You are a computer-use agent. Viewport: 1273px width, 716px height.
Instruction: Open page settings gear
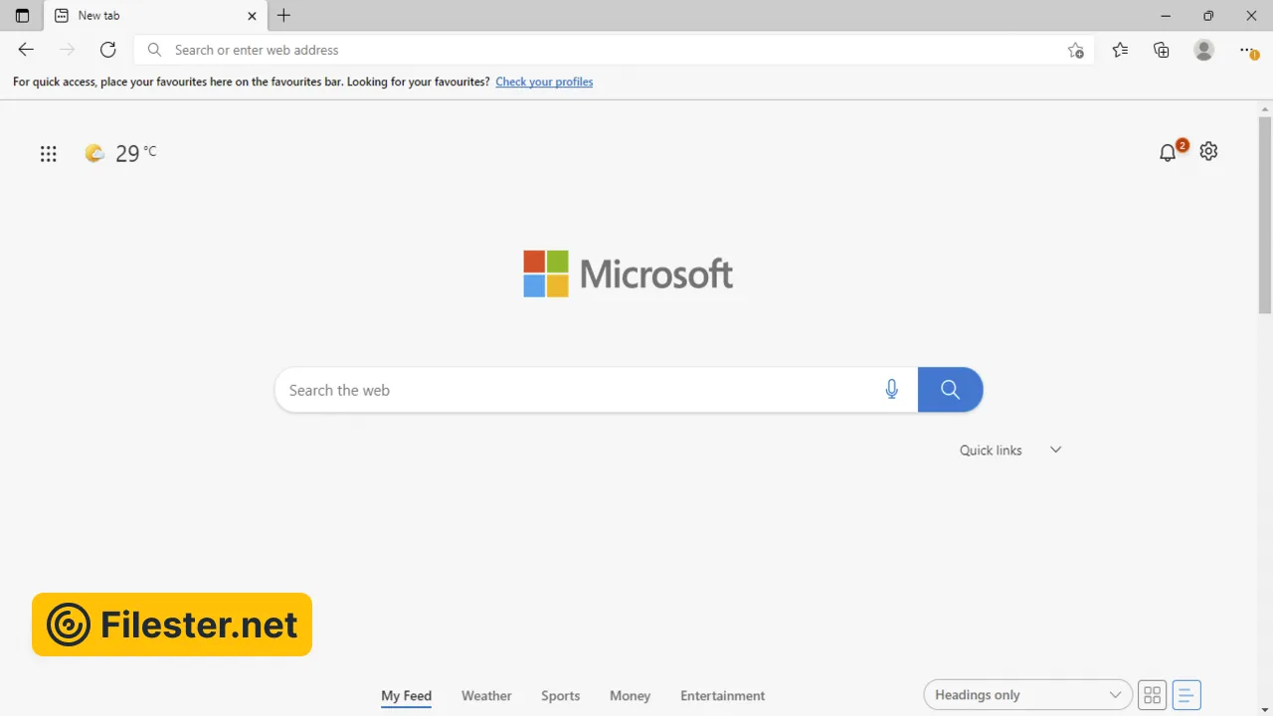pos(1208,151)
